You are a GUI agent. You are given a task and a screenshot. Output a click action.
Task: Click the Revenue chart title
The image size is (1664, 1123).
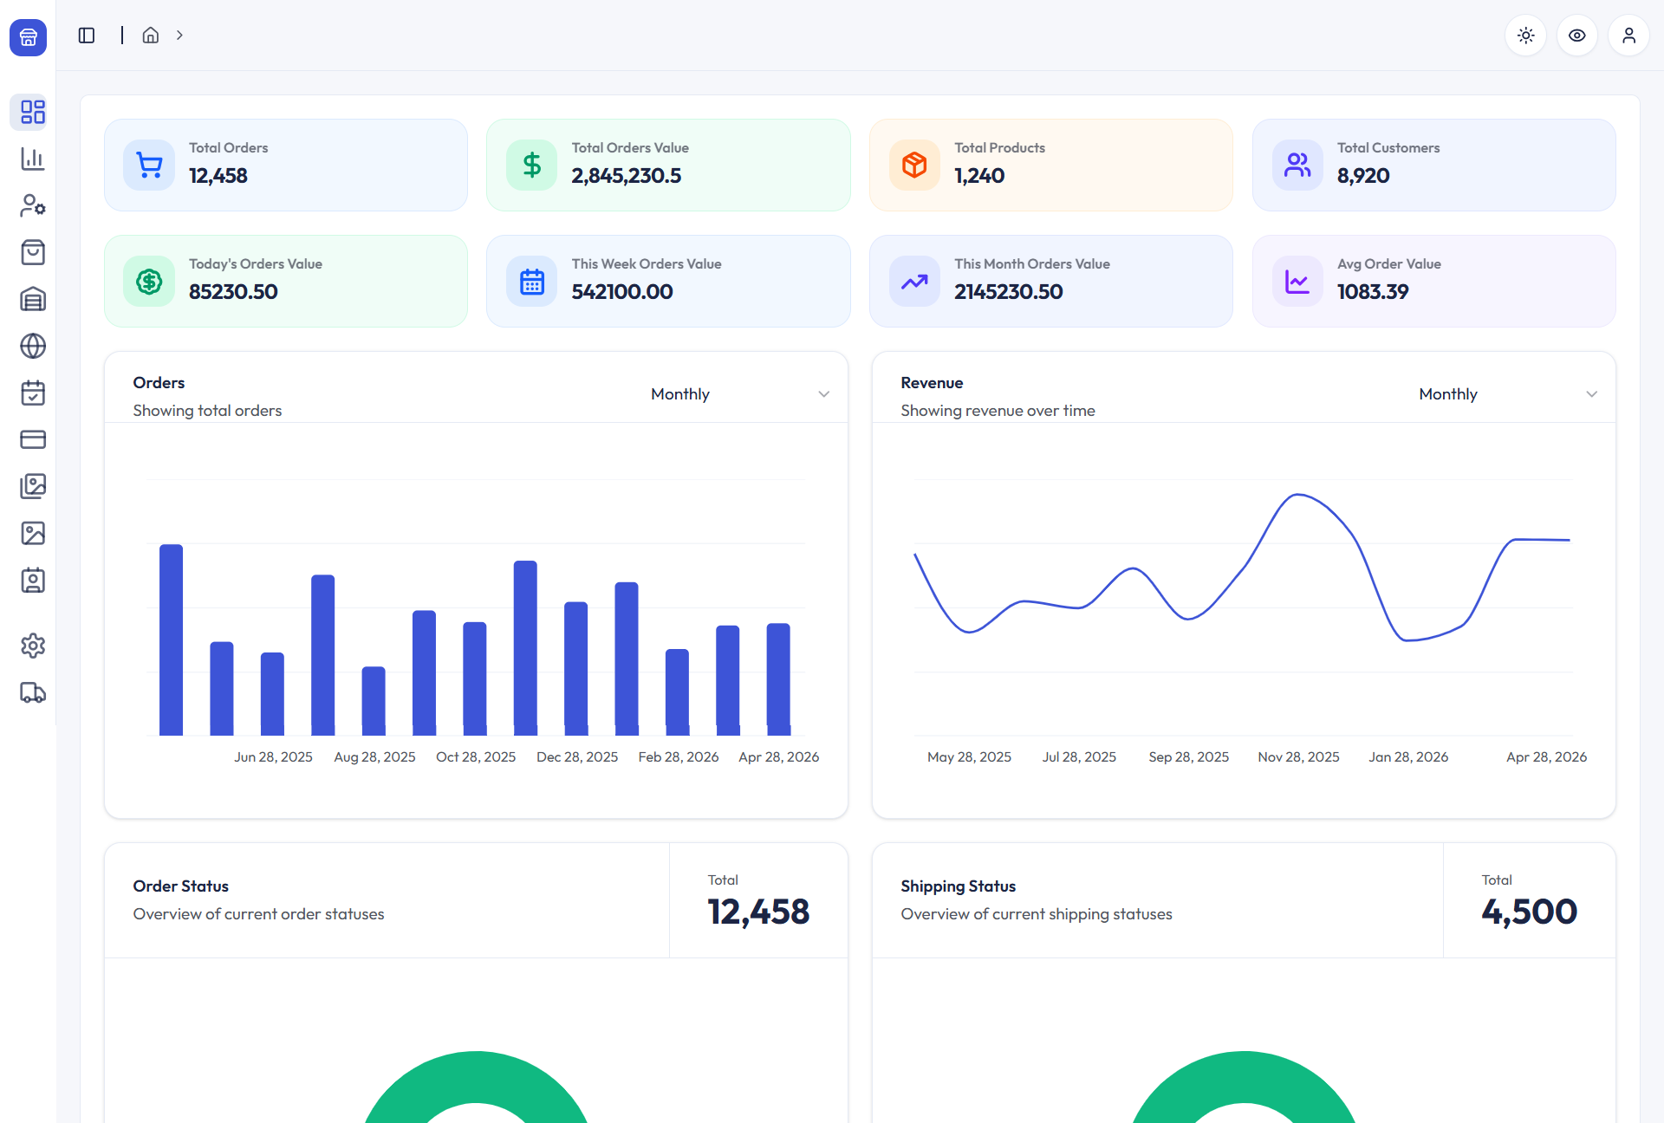click(x=932, y=383)
